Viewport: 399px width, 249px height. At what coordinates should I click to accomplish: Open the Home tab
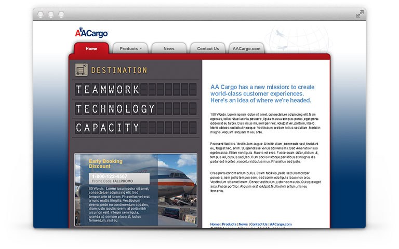[x=91, y=48]
